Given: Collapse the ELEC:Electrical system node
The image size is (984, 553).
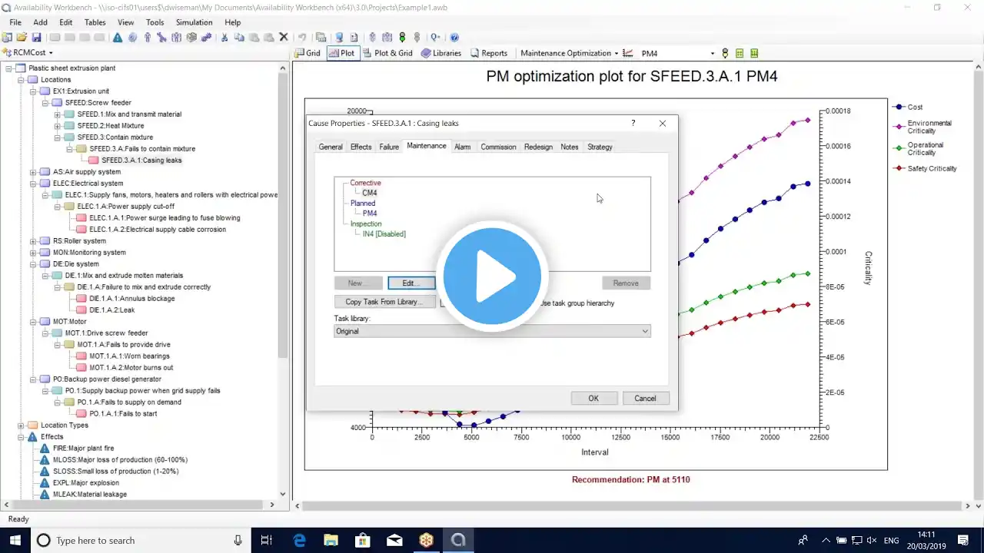Looking at the screenshot, I should click(33, 184).
